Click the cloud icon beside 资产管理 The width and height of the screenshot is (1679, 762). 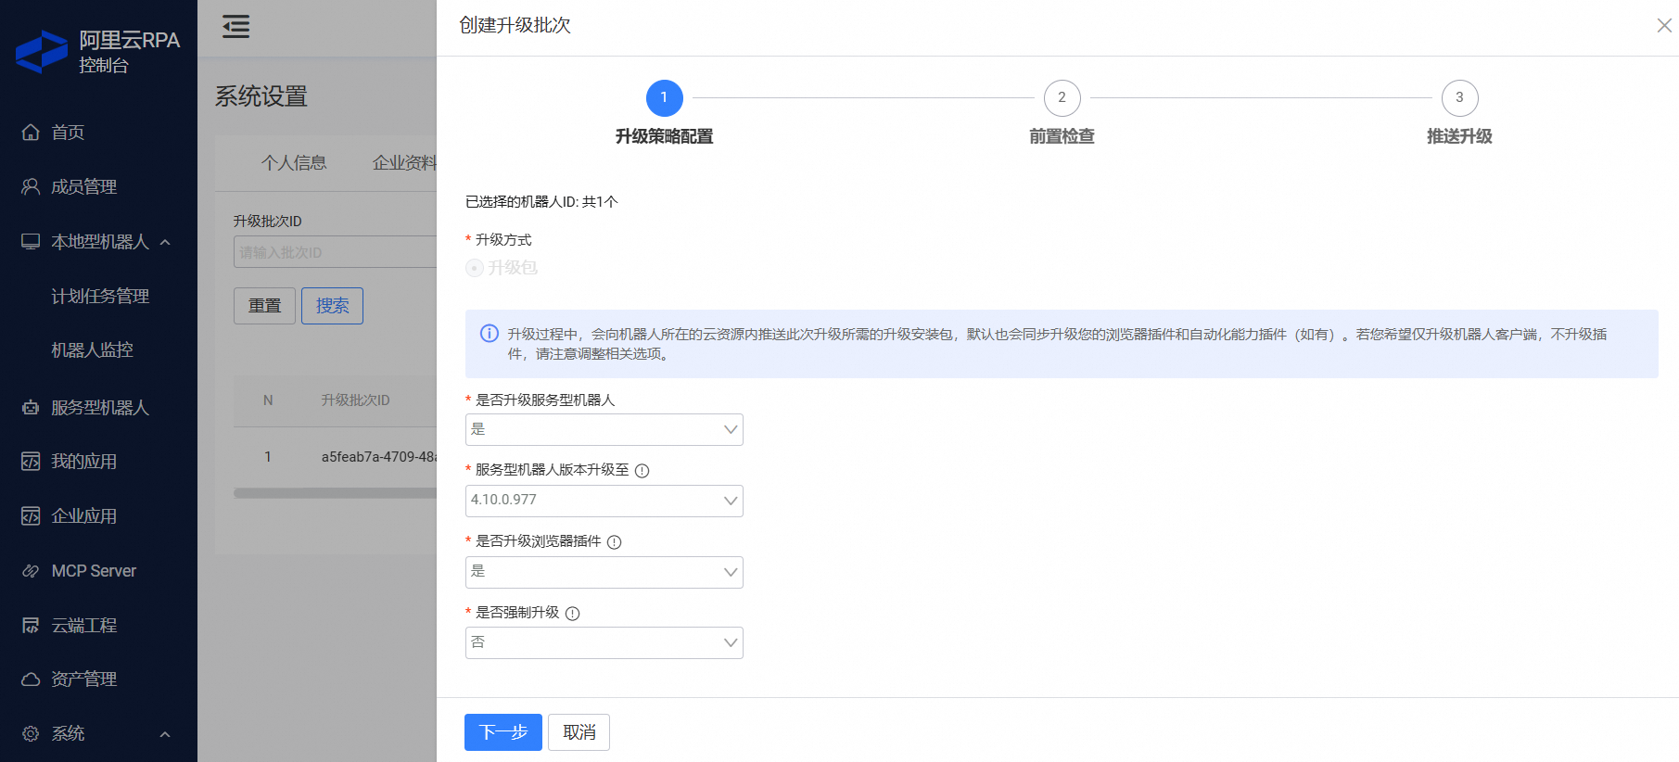[31, 679]
